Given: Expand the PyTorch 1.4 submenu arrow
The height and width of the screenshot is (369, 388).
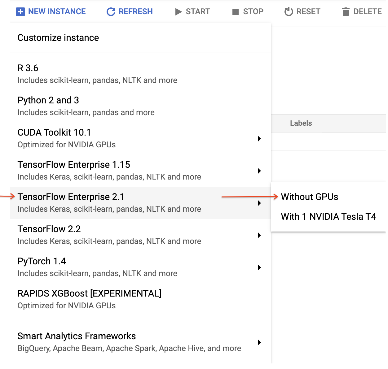Looking at the screenshot, I should pos(259,267).
